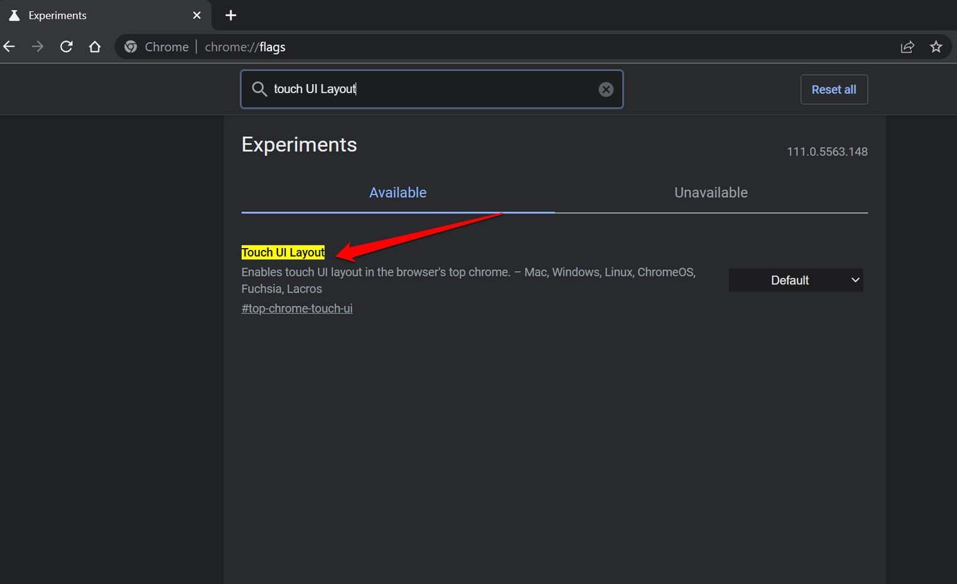
Task: Select the Experiments browser tab
Action: click(105, 15)
